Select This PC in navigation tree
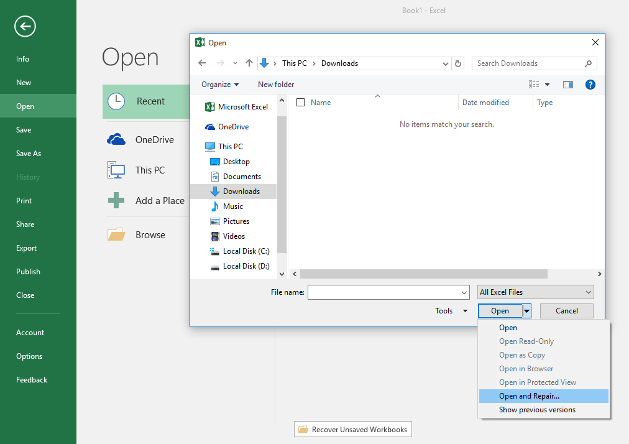Image resolution: width=629 pixels, height=444 pixels. point(224,147)
